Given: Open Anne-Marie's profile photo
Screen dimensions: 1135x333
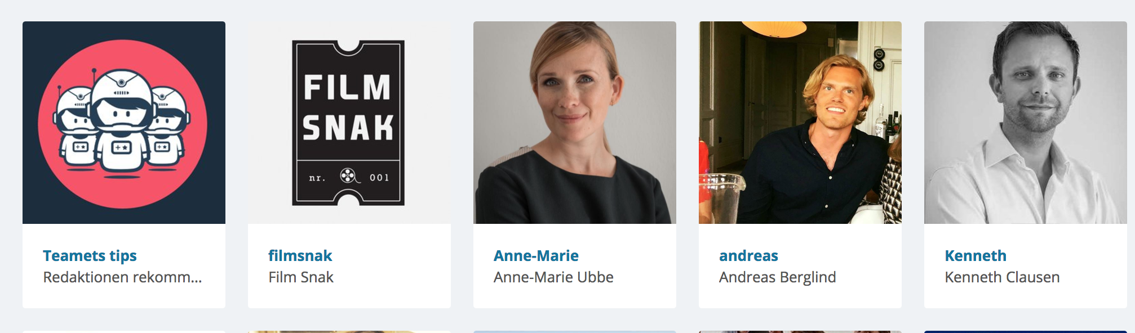Looking at the screenshot, I should point(575,123).
